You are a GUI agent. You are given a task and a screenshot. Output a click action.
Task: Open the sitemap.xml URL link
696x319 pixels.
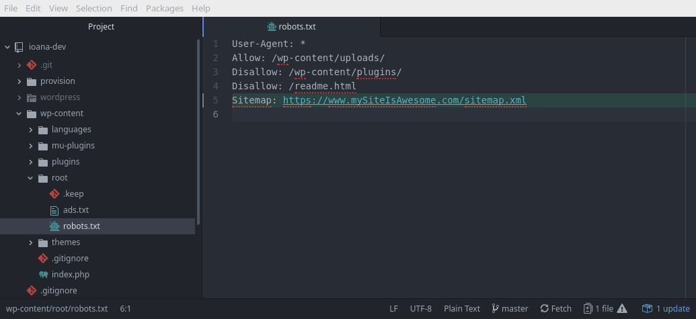405,100
